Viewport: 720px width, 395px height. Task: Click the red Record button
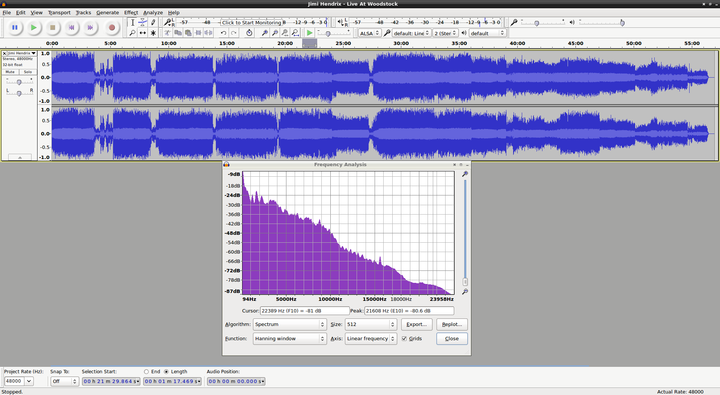[x=111, y=27]
